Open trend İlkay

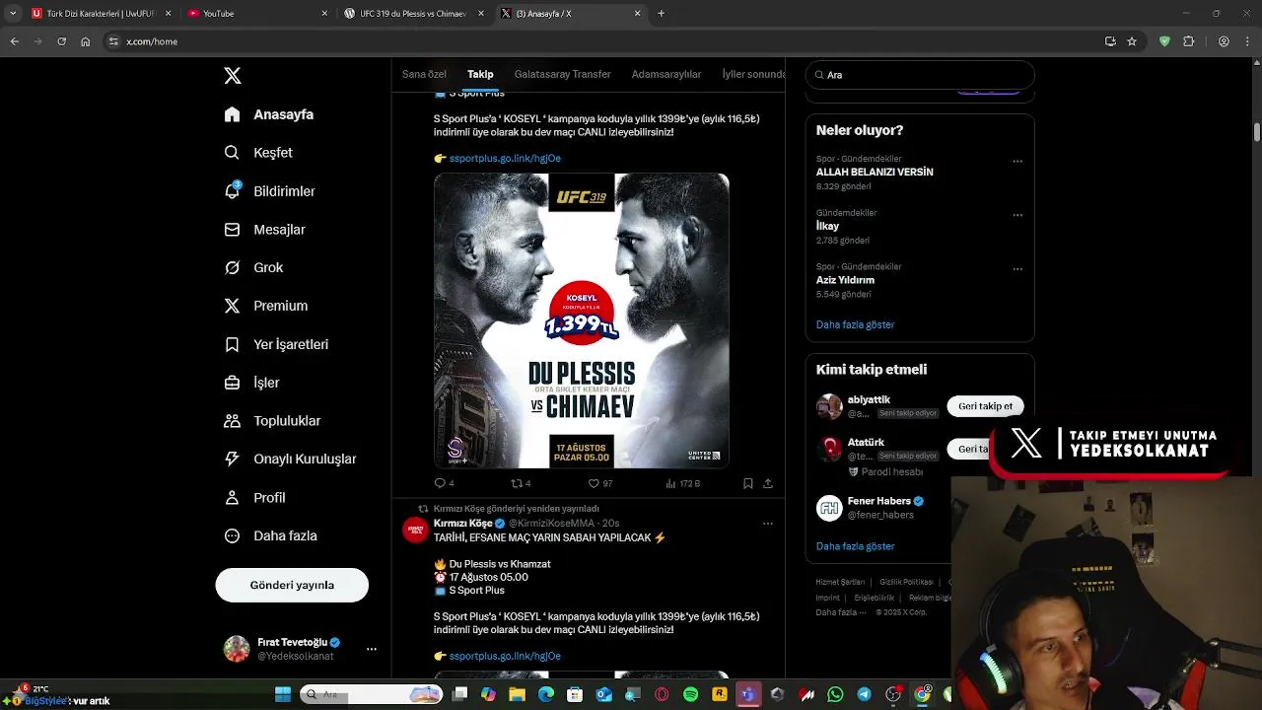827,226
